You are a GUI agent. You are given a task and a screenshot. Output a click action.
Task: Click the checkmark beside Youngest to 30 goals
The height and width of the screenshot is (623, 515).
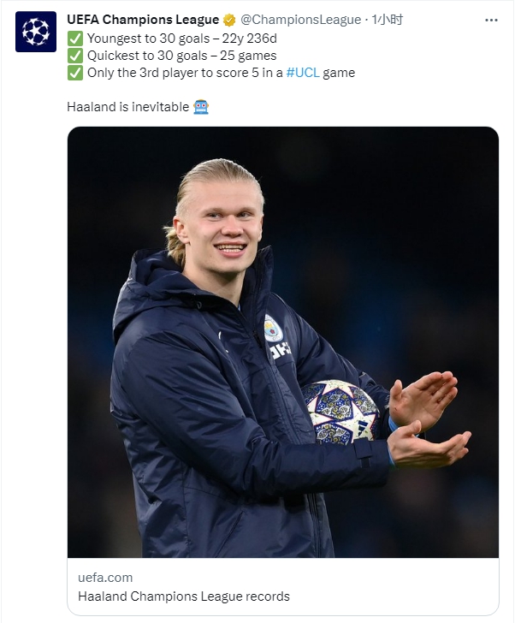click(75, 39)
